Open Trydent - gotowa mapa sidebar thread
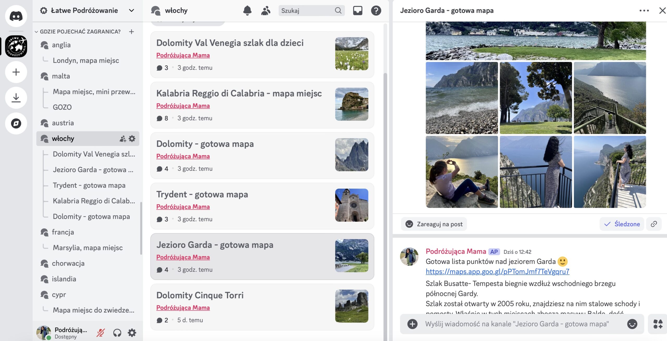 pos(89,185)
